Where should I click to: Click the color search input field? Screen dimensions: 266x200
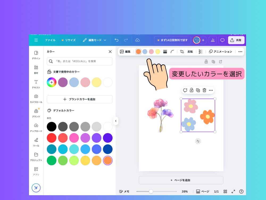(x=80, y=61)
